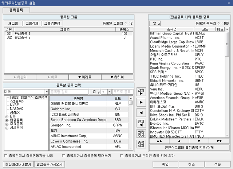Click 전관심그룹내 특정종목 검색/삭제 button
The image size is (233, 169).
click(x=189, y=148)
